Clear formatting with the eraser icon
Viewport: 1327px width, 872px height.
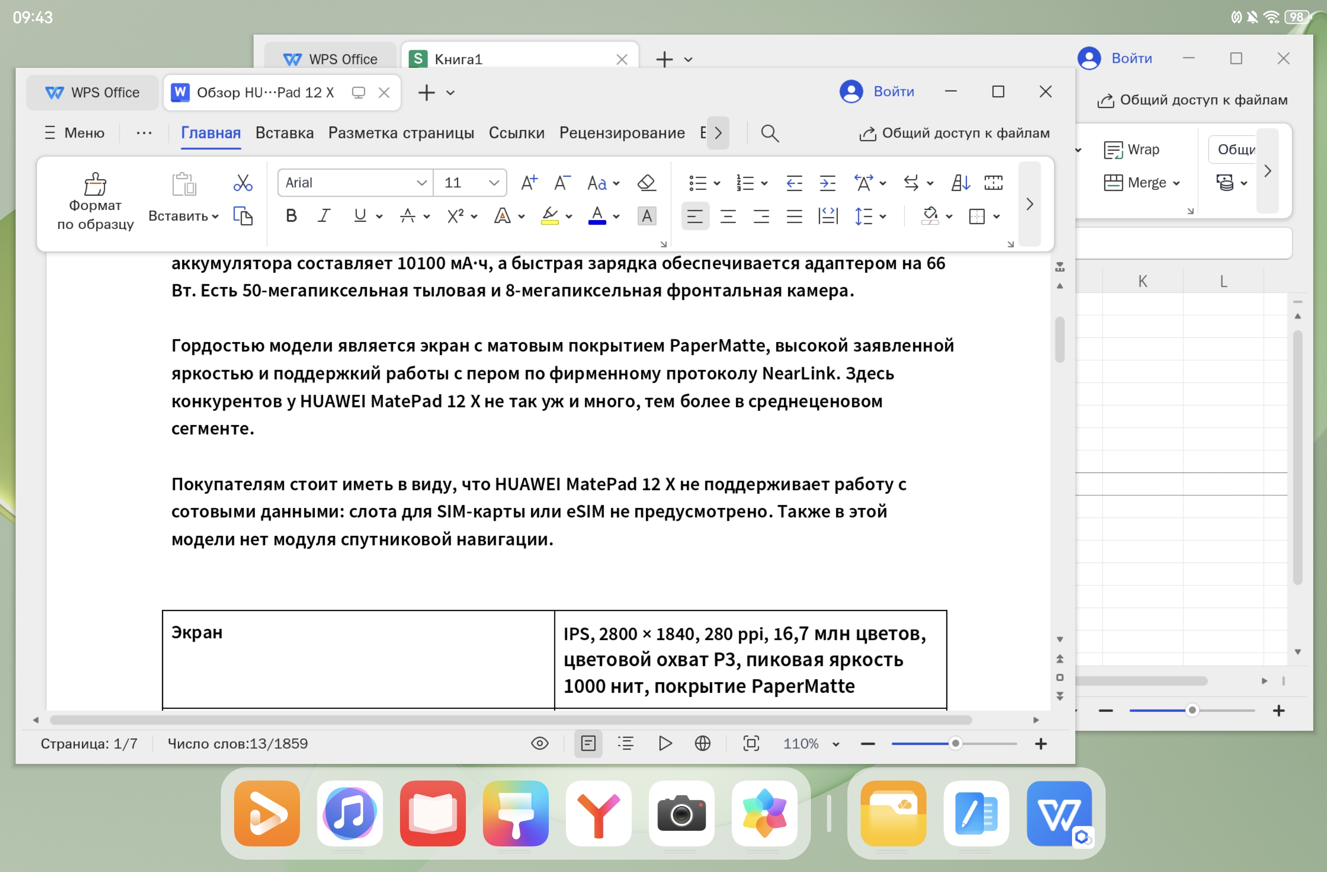[646, 183]
